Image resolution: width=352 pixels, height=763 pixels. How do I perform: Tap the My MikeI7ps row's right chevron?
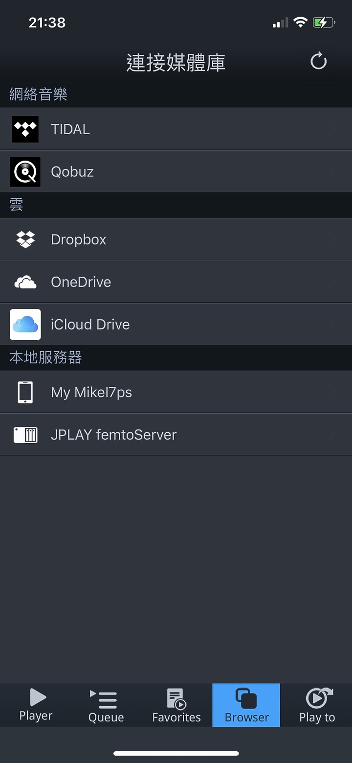[x=332, y=392]
